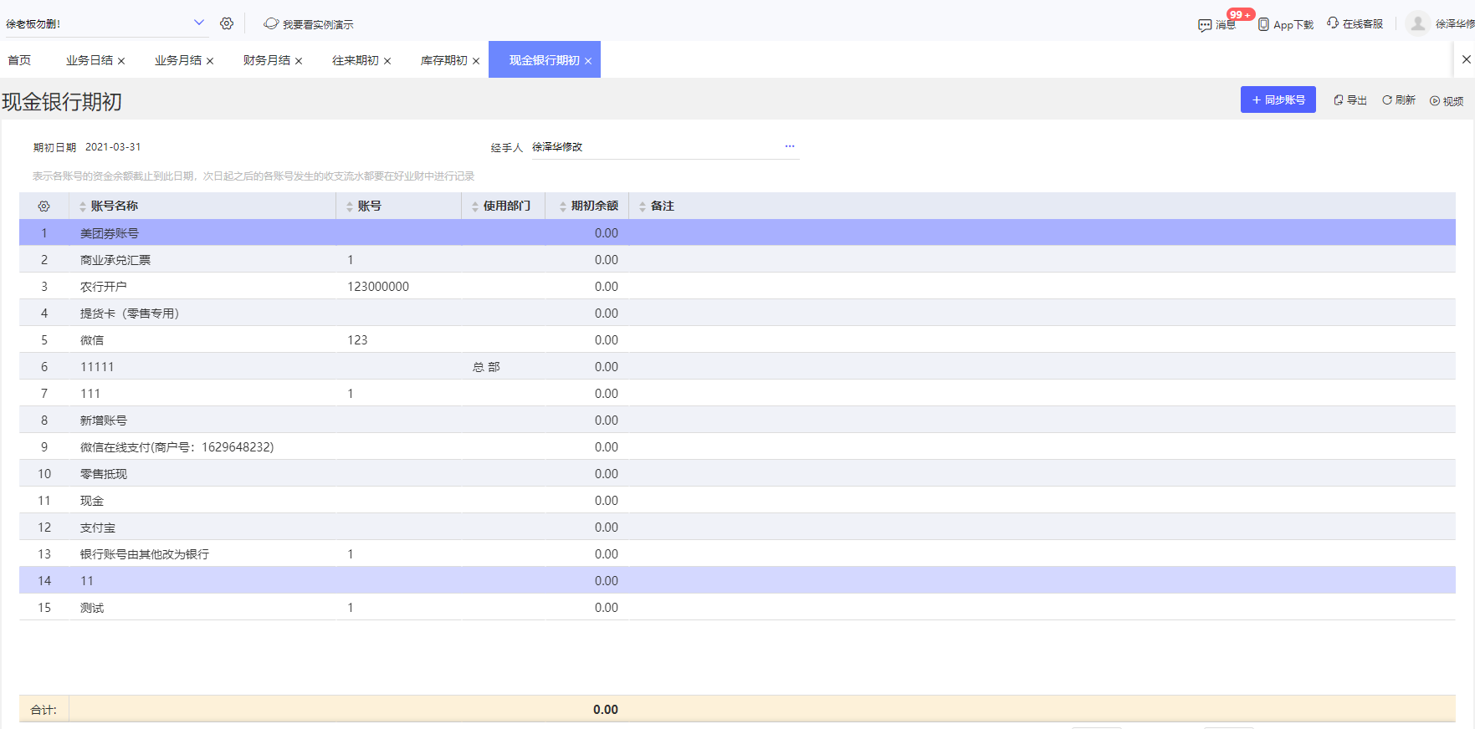This screenshot has width=1475, height=729.
Task: Select the 零售抵现 row
Action: tap(737, 474)
